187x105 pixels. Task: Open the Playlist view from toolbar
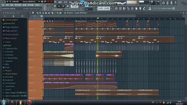[116, 8]
